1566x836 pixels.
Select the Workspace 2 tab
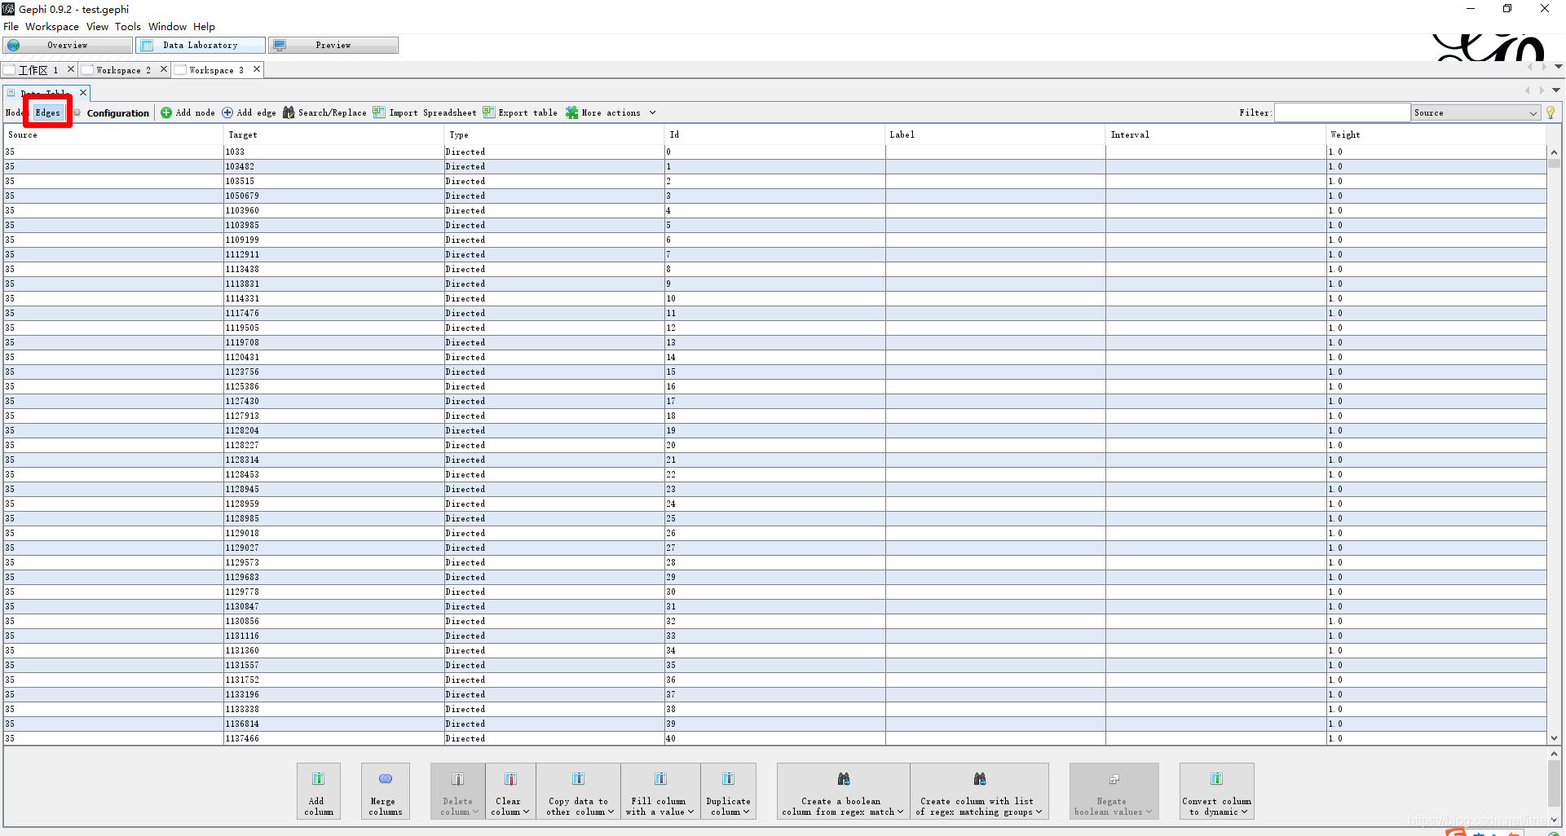coord(123,70)
